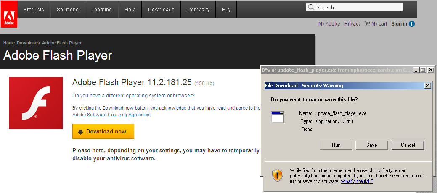437x193 pixels.
Task: Open the Learning menu
Action: click(101, 10)
